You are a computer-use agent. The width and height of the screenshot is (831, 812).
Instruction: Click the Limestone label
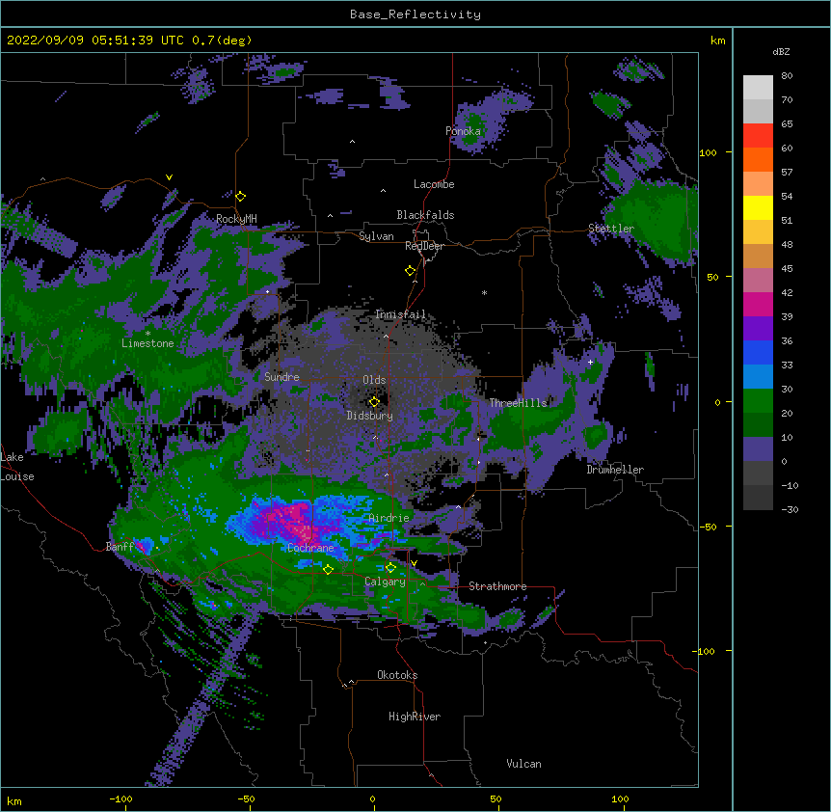click(x=147, y=343)
